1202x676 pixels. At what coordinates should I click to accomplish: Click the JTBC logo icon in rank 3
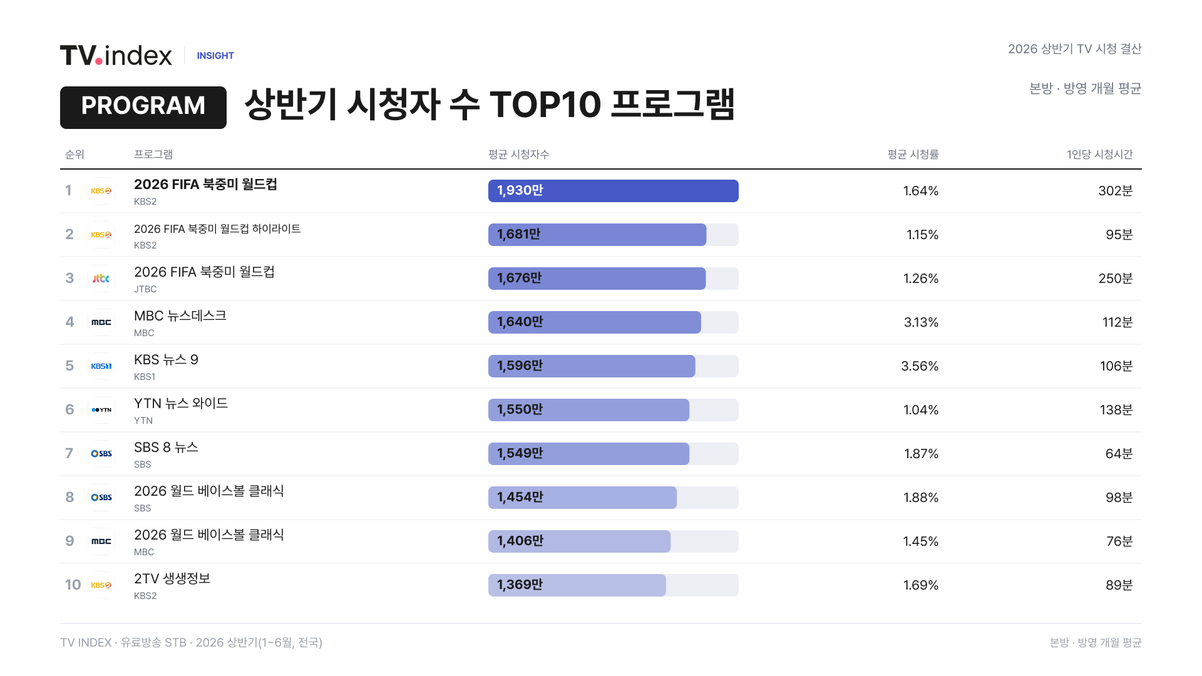coord(101,279)
